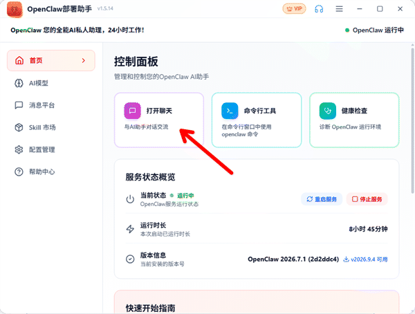Viewport: 415px width, 314px height.
Task: Run the 健康检查 card
Action: (x=354, y=120)
